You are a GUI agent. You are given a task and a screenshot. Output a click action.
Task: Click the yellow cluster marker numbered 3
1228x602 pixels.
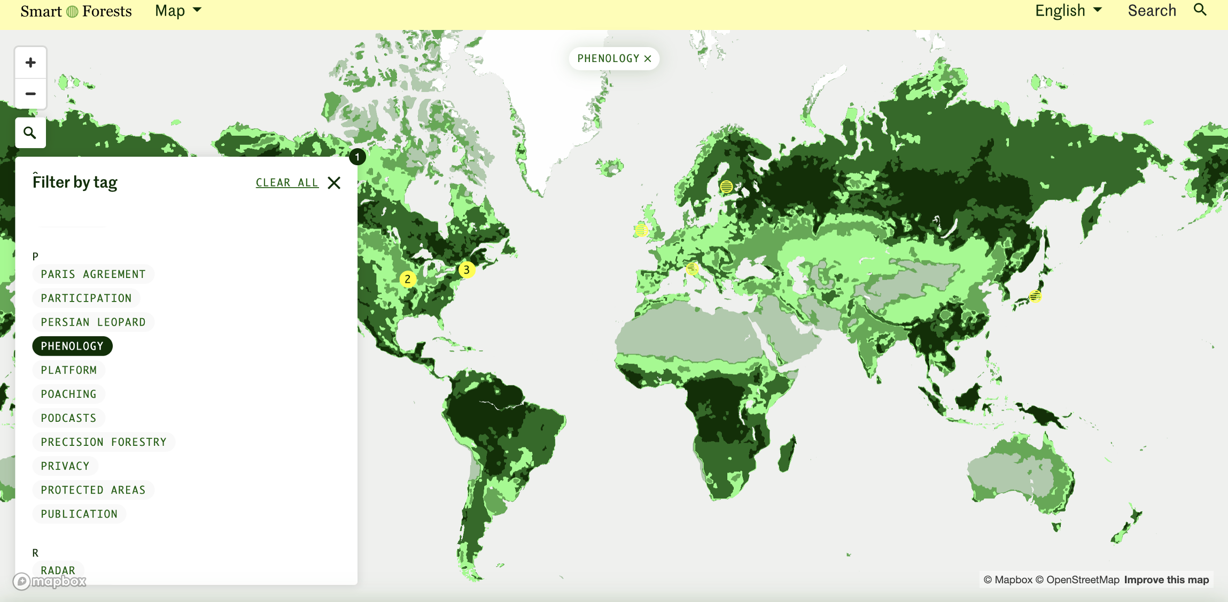click(467, 270)
